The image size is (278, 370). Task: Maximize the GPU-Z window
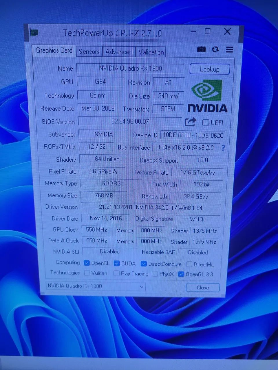[208, 31]
